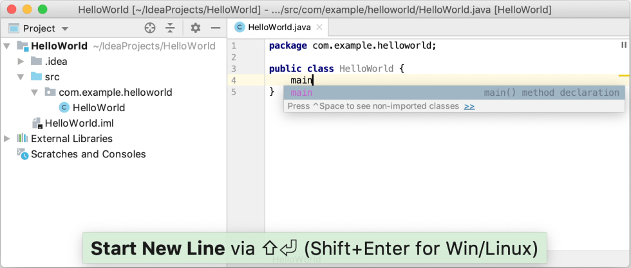
Task: Click the Scratches and Consoles icon
Action: [x=23, y=154]
